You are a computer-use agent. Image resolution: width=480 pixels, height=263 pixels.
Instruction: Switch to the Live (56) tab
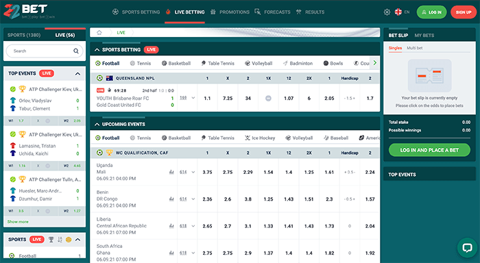click(x=65, y=35)
